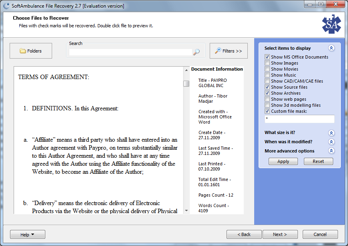
Task: Click the 'Create Date - 27.11.2009' entry
Action: click(212, 135)
